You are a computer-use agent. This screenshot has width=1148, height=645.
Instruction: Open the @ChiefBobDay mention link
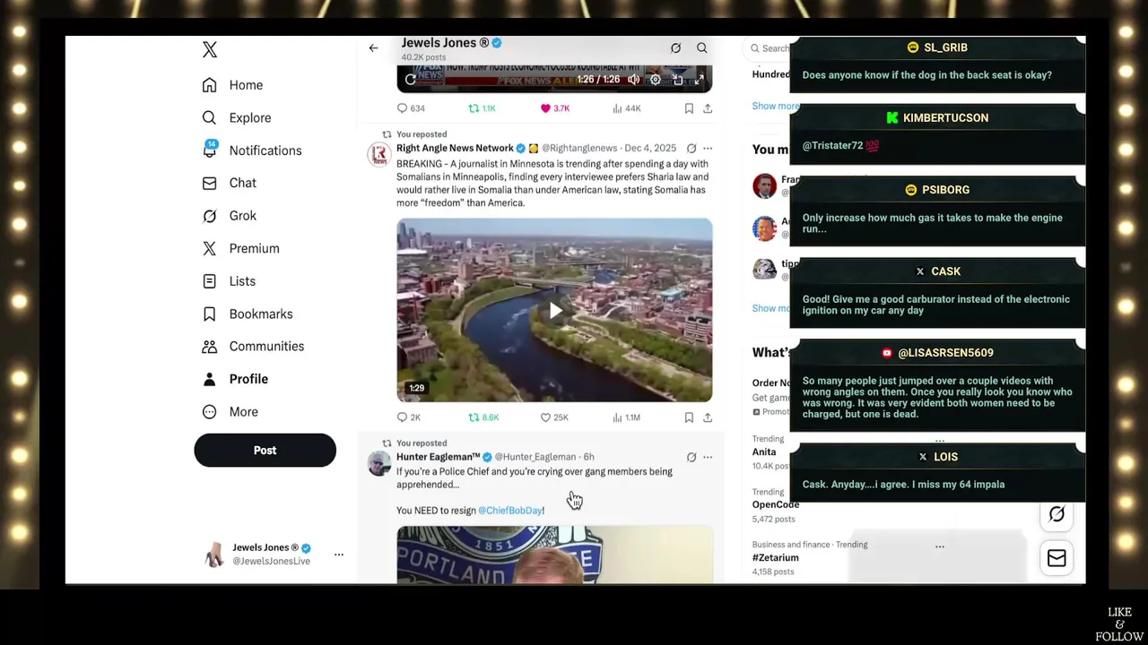(x=509, y=511)
